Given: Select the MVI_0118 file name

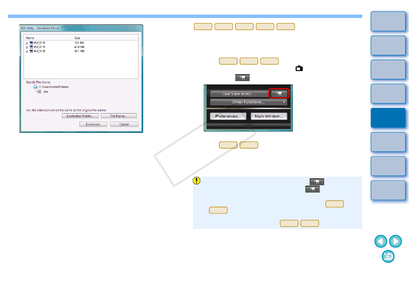Looking at the screenshot, I should tap(39, 43).
